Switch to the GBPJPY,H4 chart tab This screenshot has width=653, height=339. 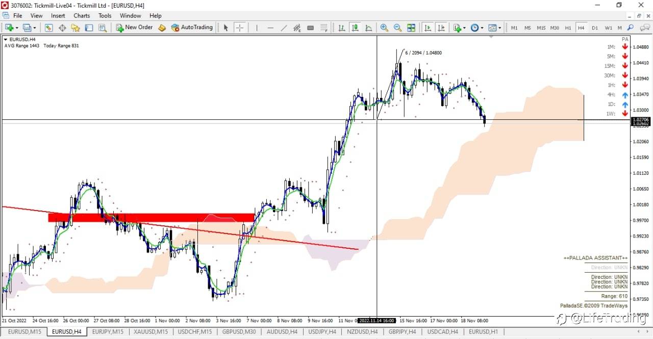[402, 332]
